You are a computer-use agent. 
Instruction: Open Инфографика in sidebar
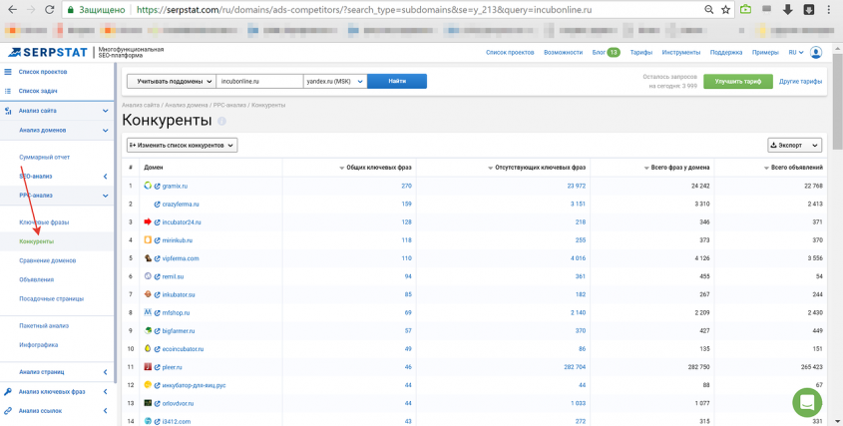click(38, 345)
